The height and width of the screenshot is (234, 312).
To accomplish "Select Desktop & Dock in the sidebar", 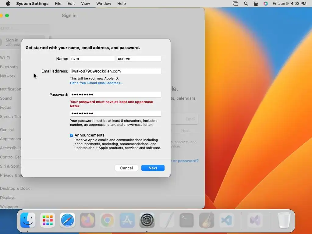I will coord(15,188).
